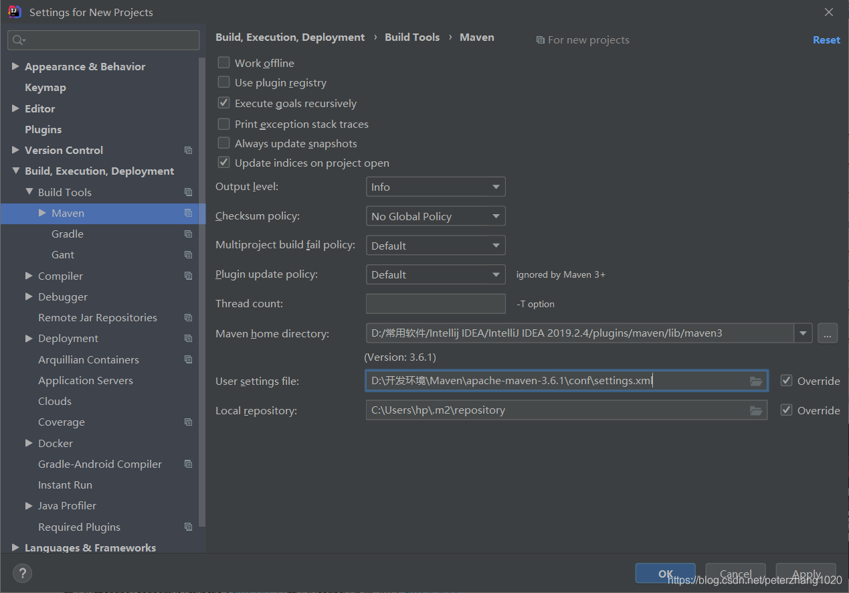Click the project-level icon beside Build Tools

point(188,192)
